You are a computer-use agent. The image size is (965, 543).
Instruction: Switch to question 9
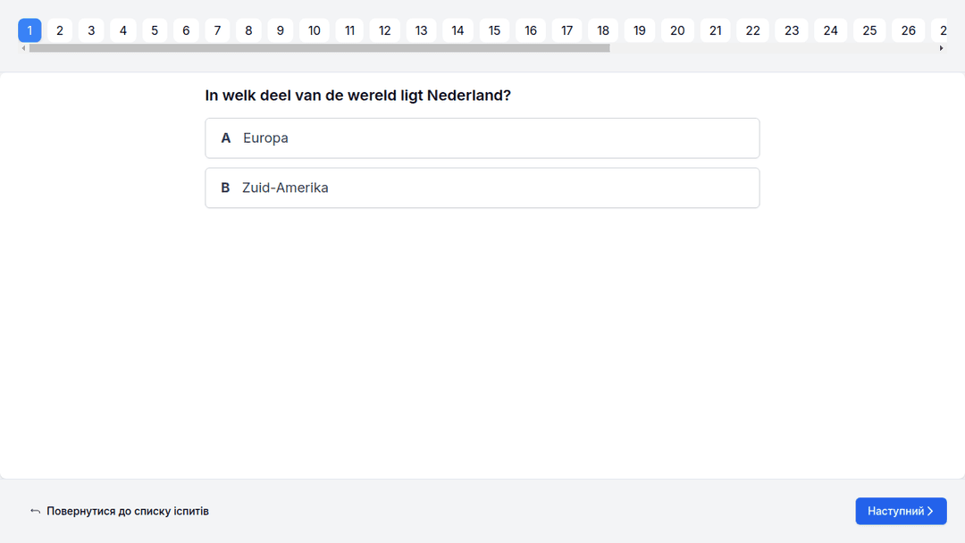(280, 30)
